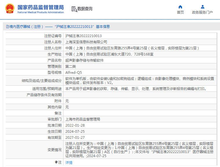Click the national emblem logo
The width and height of the screenshot is (220, 167).
click(10, 9)
